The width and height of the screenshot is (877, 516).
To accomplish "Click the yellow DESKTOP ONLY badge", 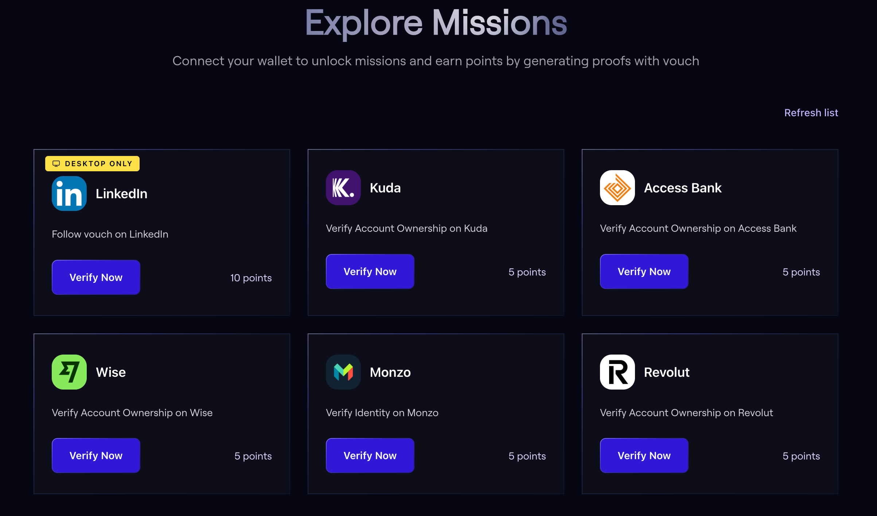I will 93,164.
